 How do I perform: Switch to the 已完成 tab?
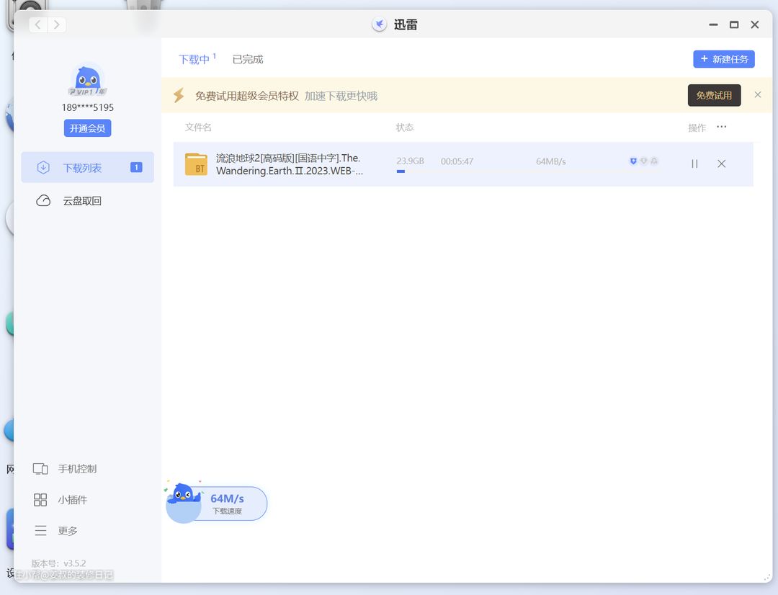(247, 59)
